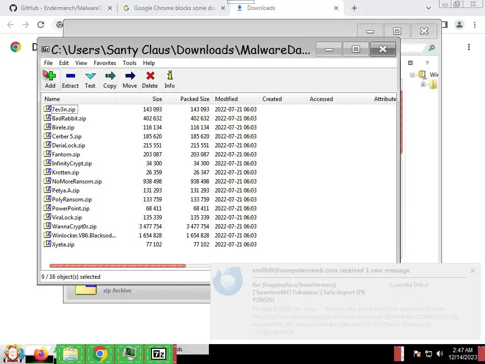
Task: Open the File menu in 7-Zip
Action: pos(48,63)
